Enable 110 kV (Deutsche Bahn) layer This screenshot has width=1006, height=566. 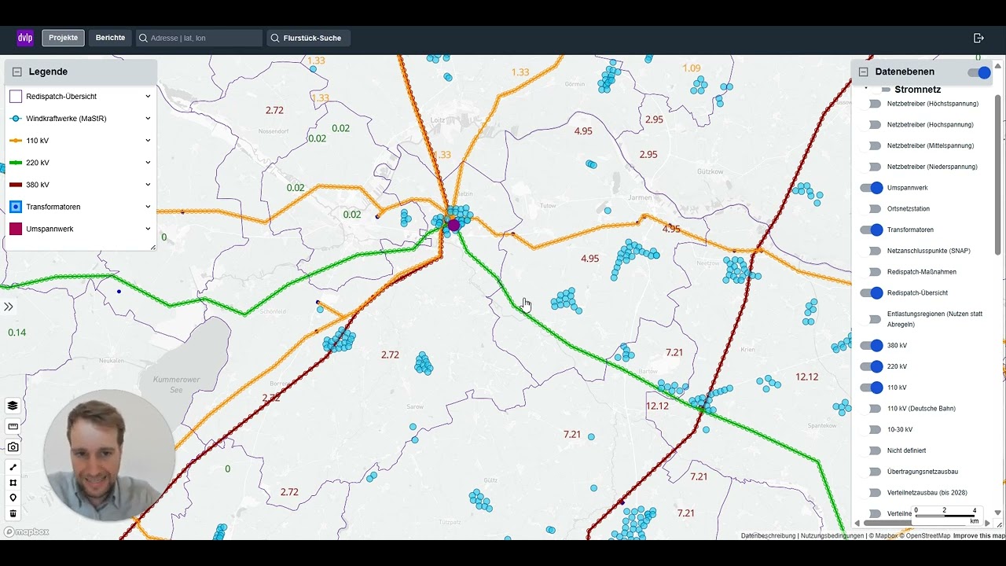872,409
